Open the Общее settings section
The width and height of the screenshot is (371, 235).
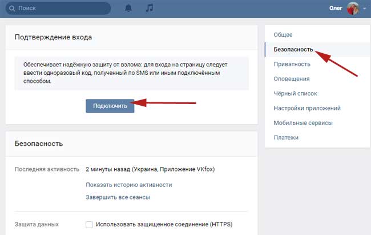tap(284, 35)
